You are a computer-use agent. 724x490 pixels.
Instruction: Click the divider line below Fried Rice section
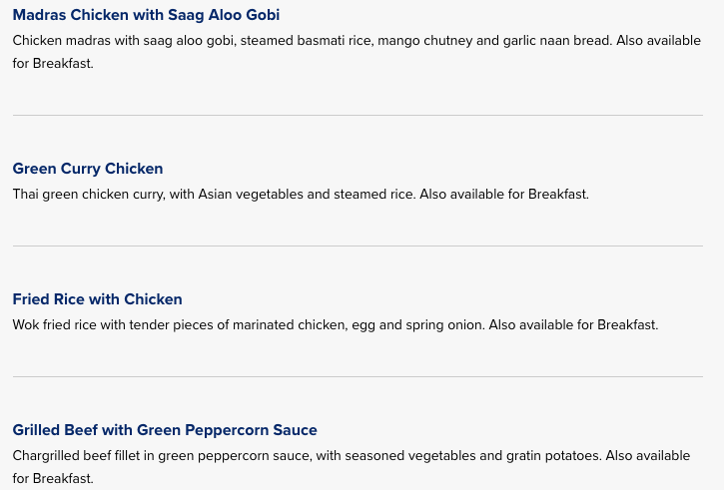358,376
